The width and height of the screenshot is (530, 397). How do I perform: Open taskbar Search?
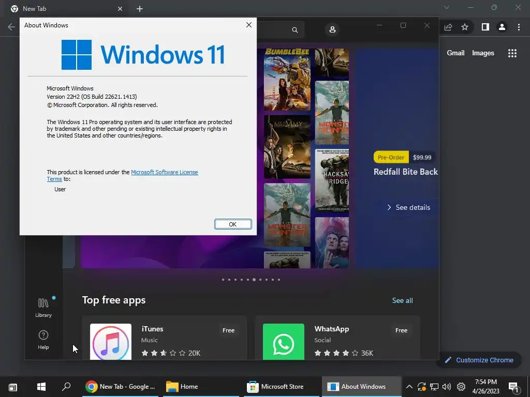(x=66, y=387)
